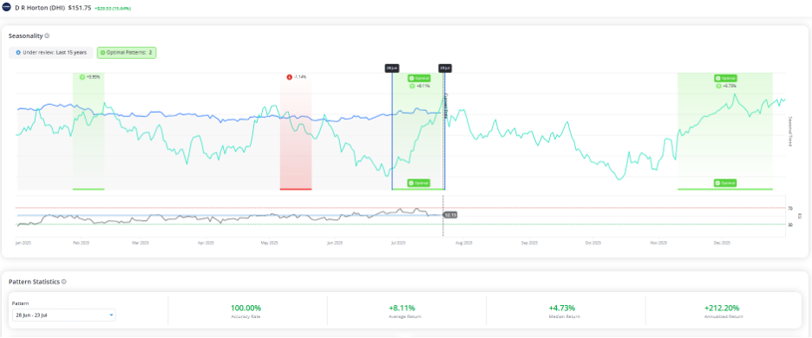Select the 23 Jul end date marker
This screenshot has height=338, width=812.
tap(445, 68)
